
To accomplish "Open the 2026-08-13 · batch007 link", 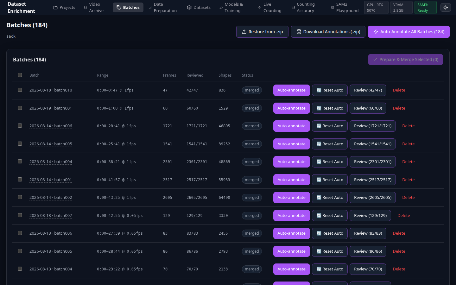I will [x=51, y=216].
